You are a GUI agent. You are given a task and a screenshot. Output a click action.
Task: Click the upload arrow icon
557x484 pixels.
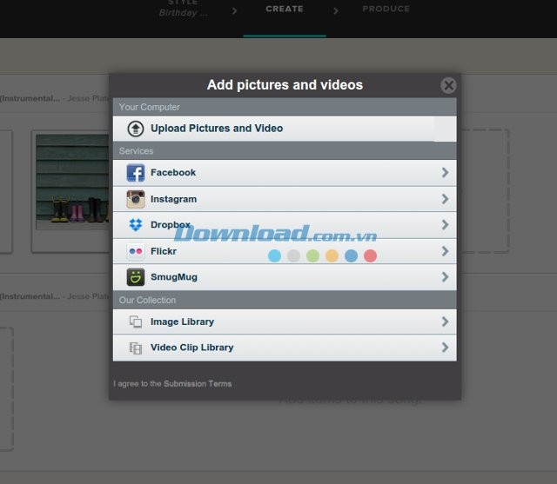click(x=136, y=129)
